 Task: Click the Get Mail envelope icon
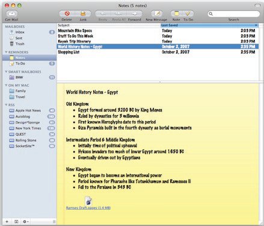point(12,14)
